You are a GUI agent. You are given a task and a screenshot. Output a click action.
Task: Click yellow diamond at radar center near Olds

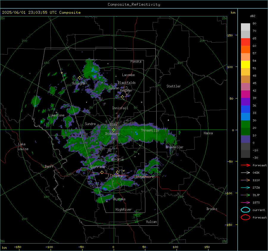(x=113, y=130)
